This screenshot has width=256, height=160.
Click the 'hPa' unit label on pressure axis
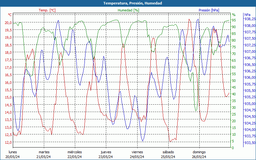(247, 15)
